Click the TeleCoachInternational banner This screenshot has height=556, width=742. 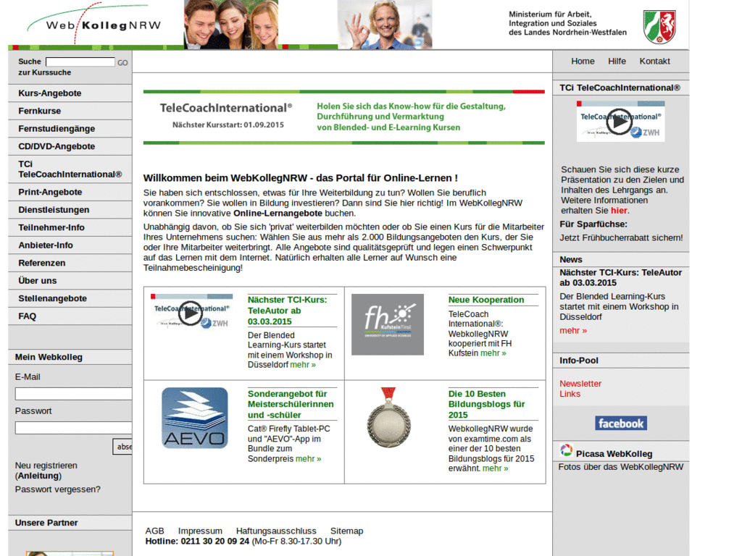(344, 117)
